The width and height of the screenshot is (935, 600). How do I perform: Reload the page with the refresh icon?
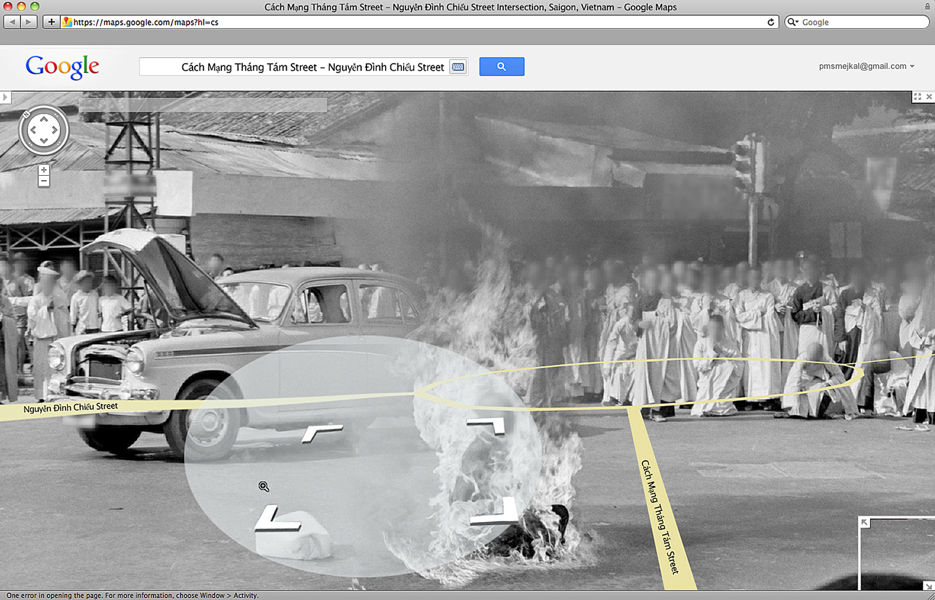[x=771, y=22]
